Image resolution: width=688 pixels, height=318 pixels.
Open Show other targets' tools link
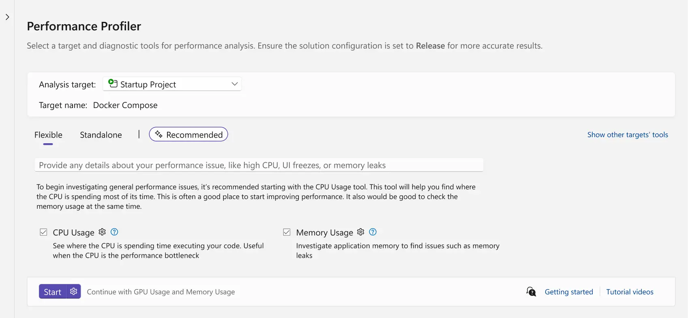pos(628,135)
